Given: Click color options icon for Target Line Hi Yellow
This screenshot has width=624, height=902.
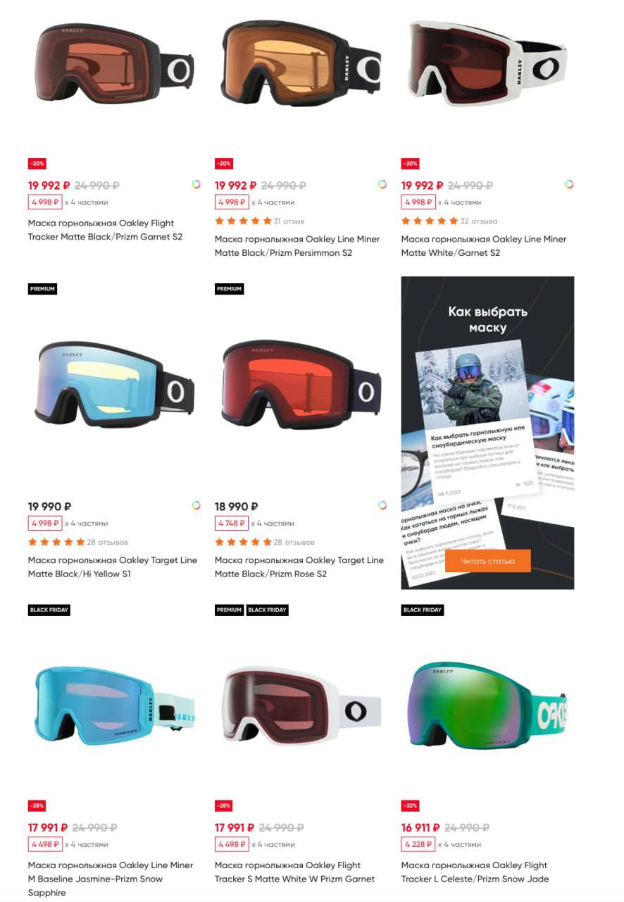Looking at the screenshot, I should coord(196,505).
